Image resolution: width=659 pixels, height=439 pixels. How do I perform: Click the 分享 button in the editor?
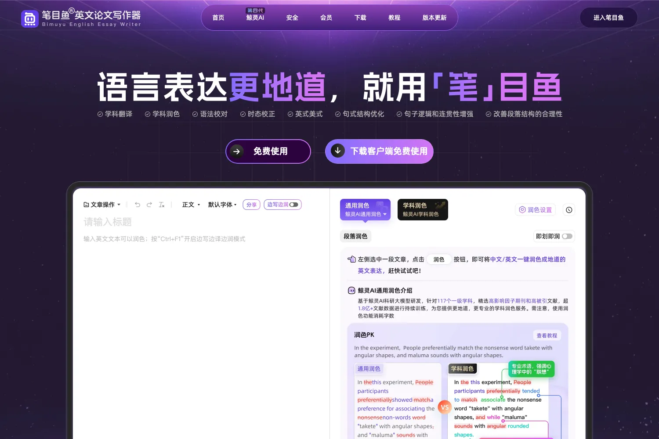pos(251,205)
